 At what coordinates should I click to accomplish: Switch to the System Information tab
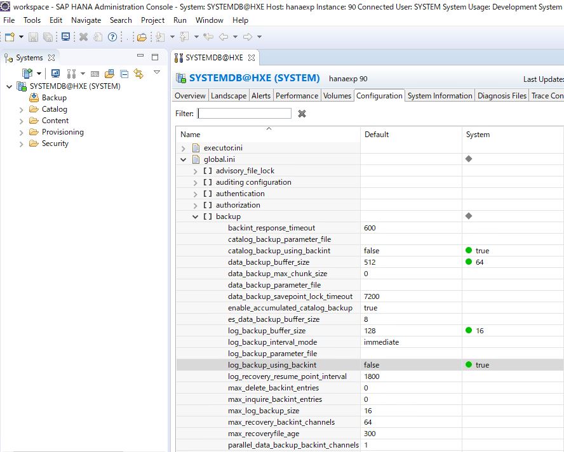[x=440, y=96]
